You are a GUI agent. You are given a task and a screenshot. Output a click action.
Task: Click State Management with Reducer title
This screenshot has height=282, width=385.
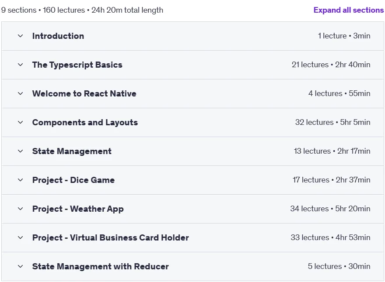pyautogui.click(x=101, y=266)
